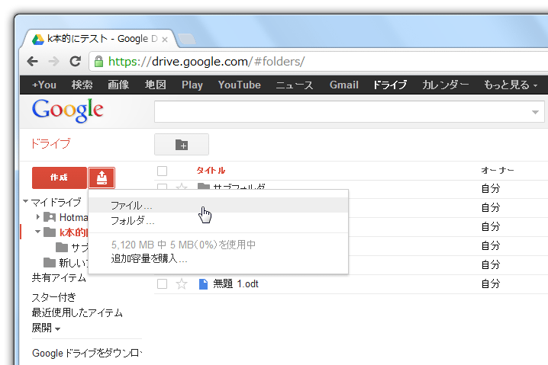The image size is (548, 365).
Task: Open スター付き in the sidebar
Action: [54, 297]
